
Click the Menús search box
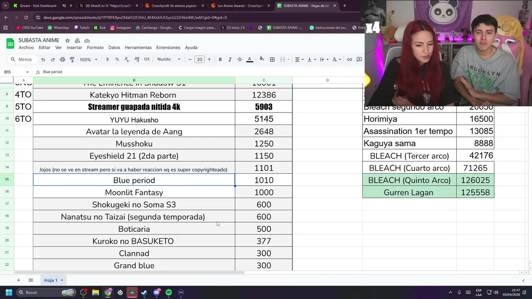click(x=22, y=59)
